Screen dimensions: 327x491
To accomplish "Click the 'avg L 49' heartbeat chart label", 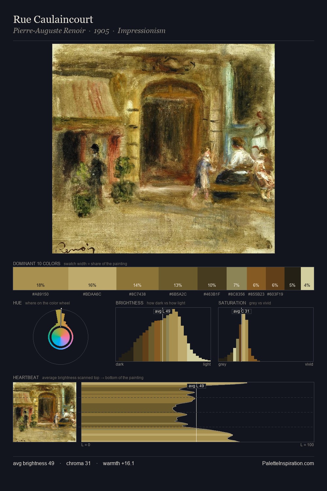I will click(196, 386).
